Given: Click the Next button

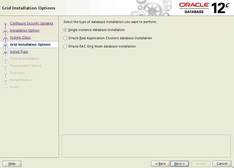Looking at the screenshot, I should tap(180, 164).
